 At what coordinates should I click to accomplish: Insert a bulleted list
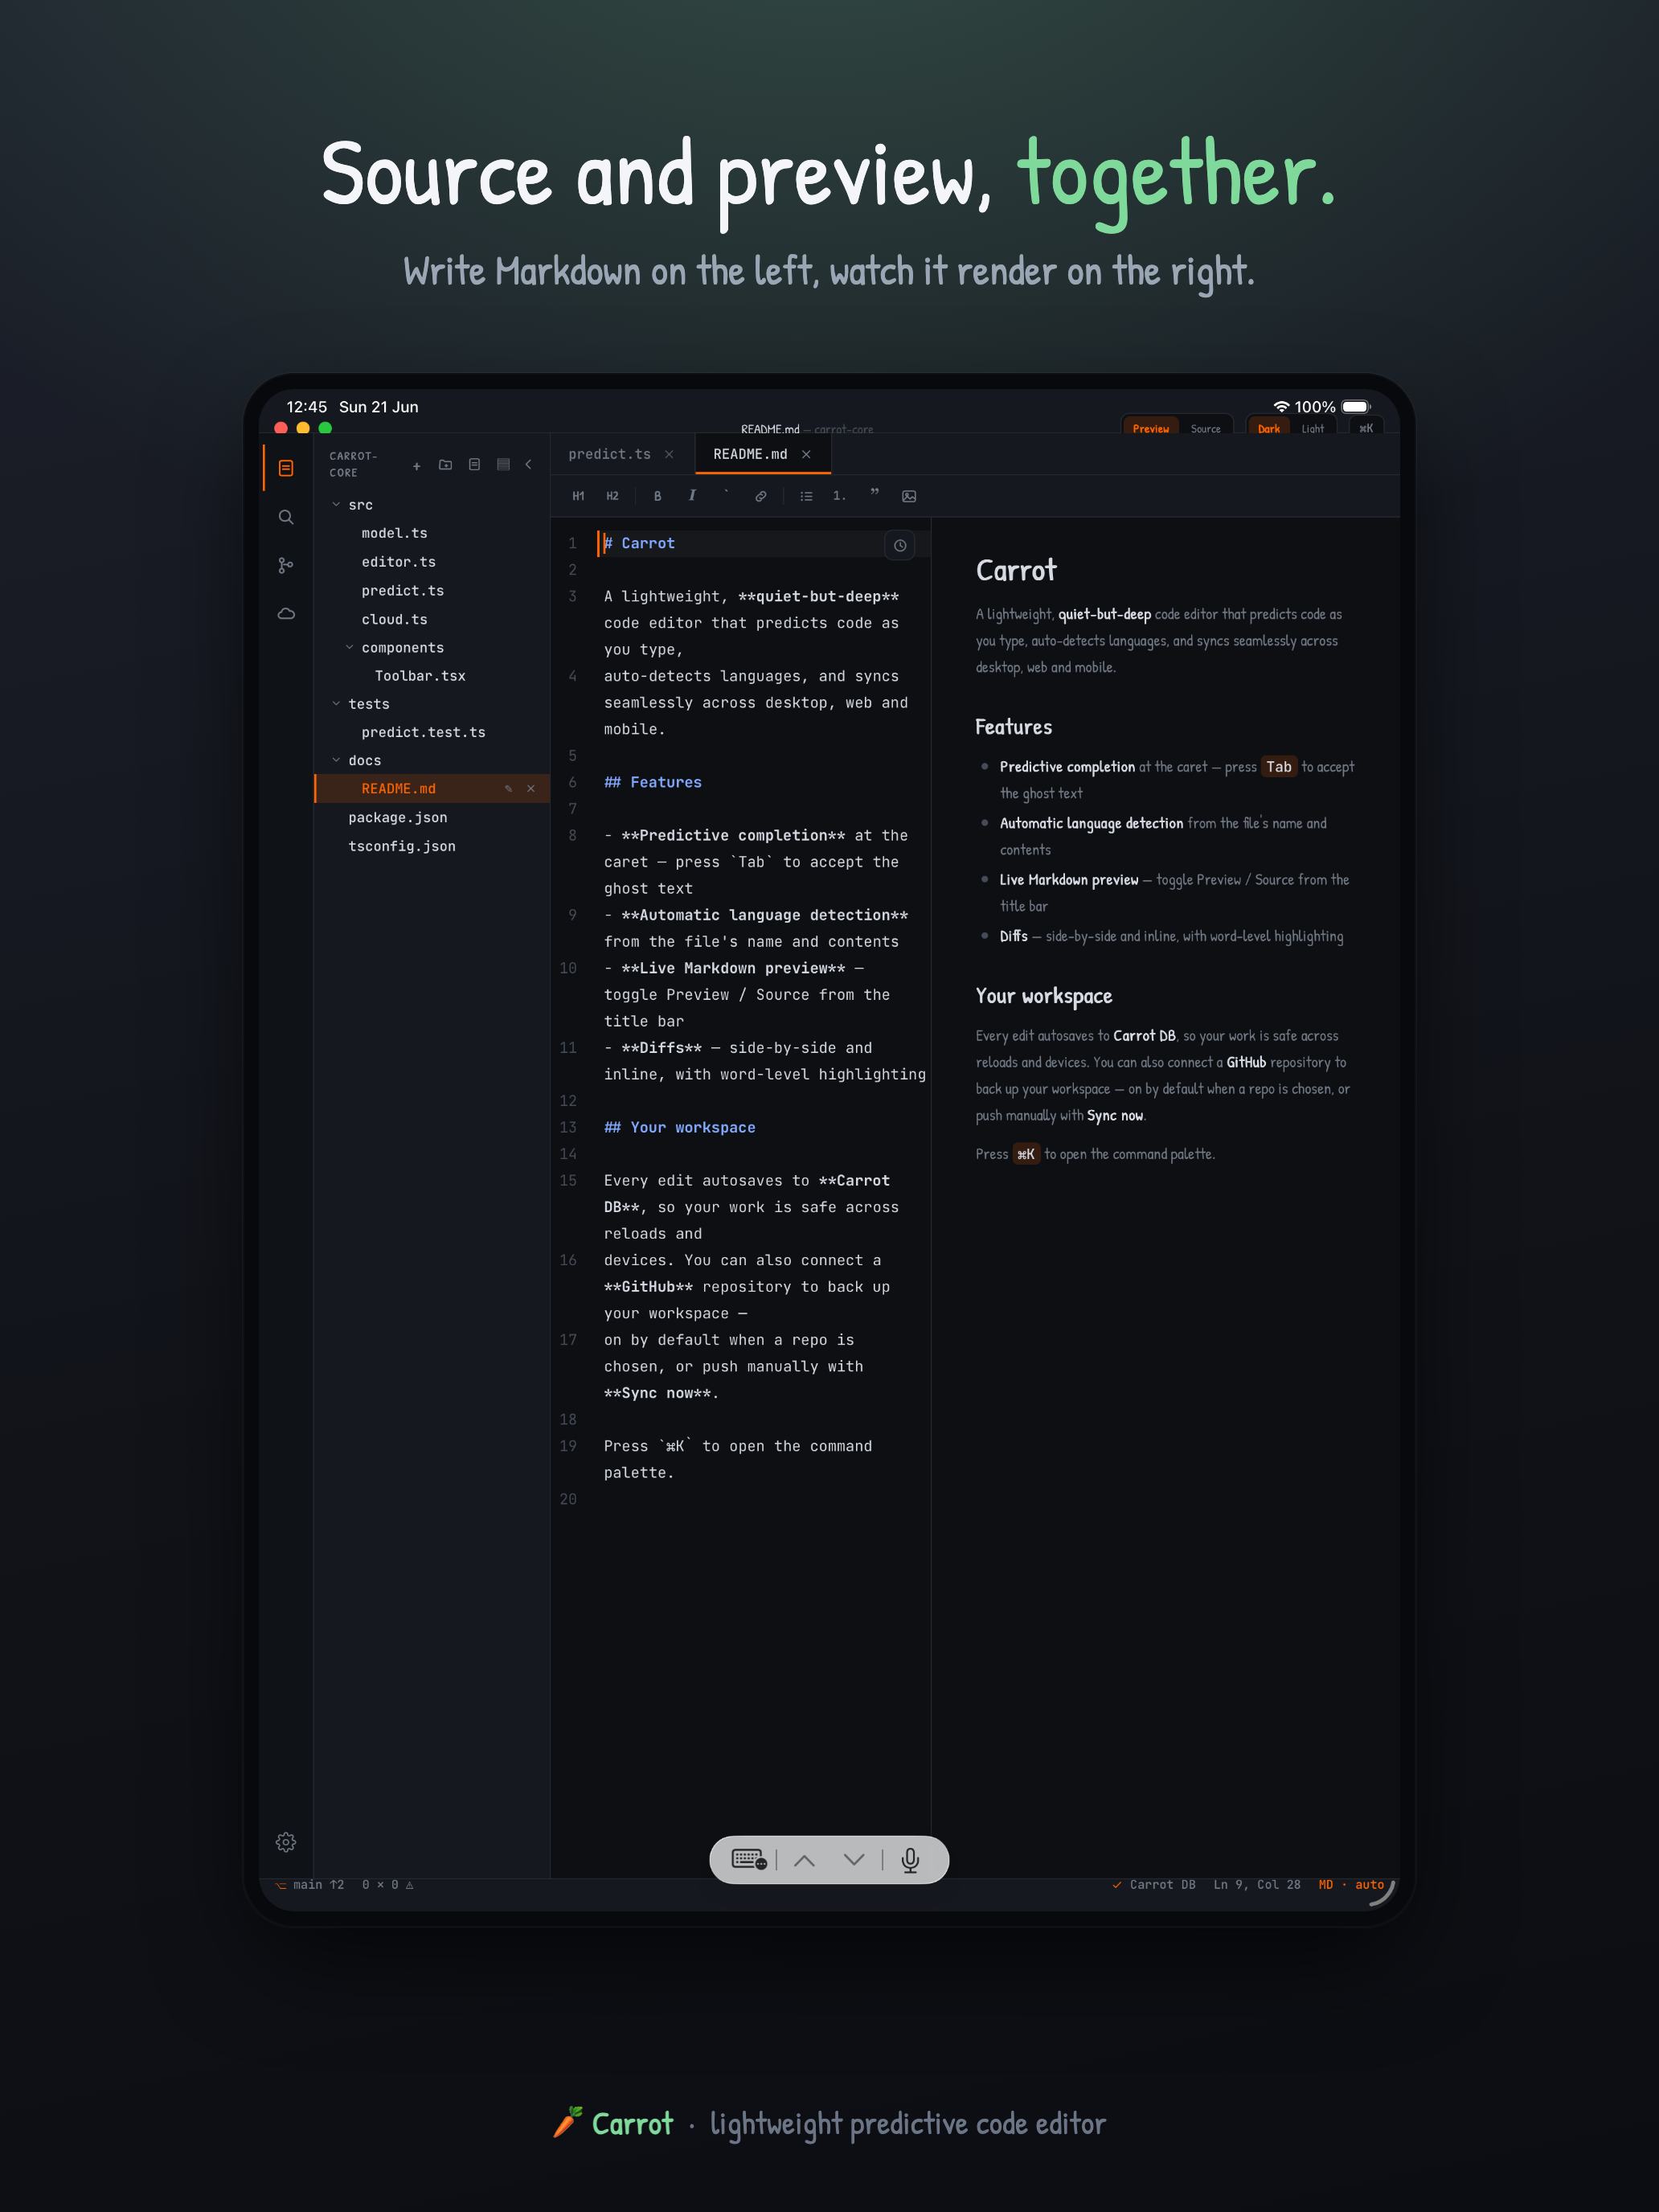tap(806, 496)
